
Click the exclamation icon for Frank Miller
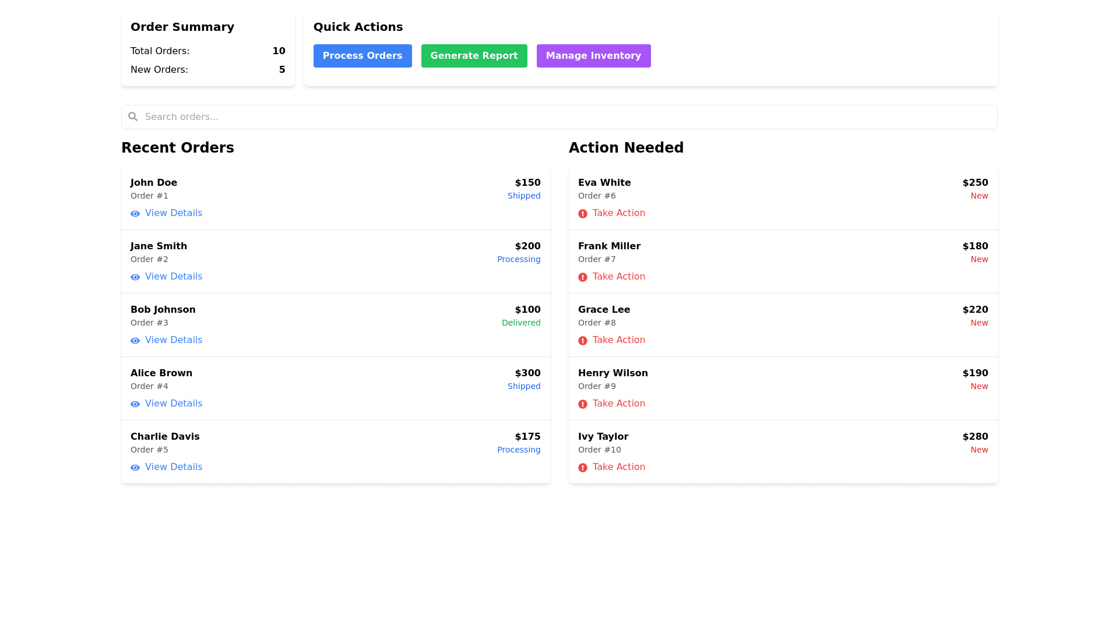pyautogui.click(x=583, y=277)
